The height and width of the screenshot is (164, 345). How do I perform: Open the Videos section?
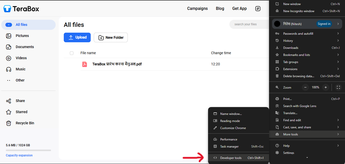coord(21,58)
